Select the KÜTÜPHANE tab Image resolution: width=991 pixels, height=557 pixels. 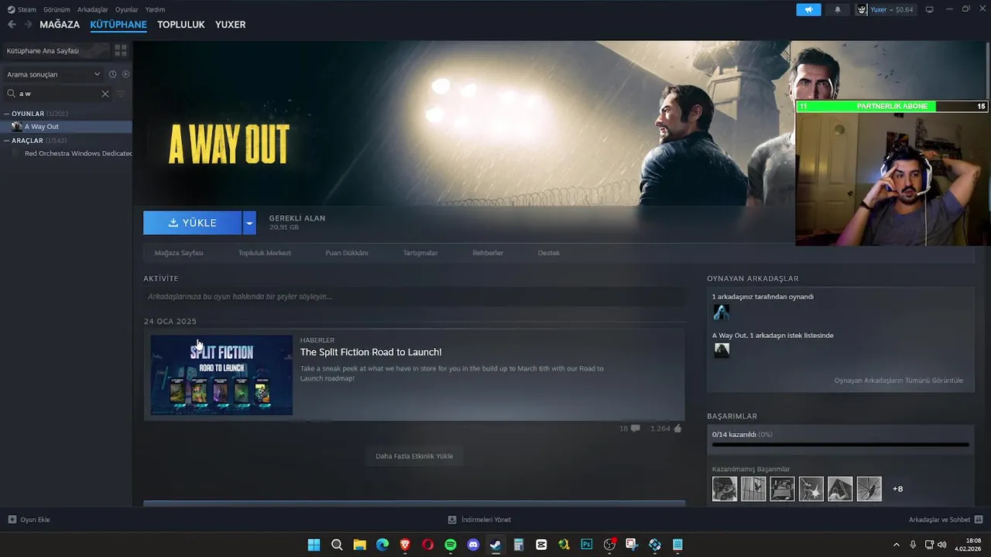118,25
